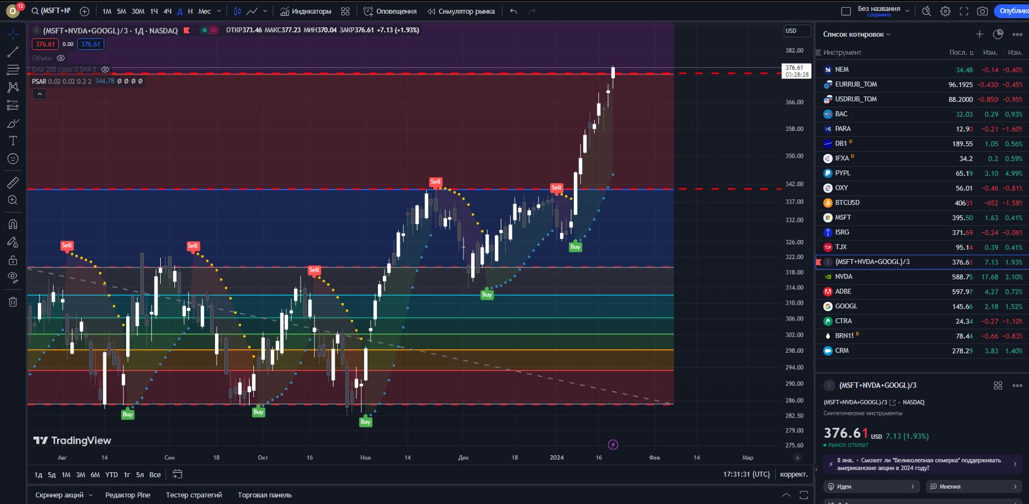
Task: Toggle visibility of the EMA 200 indicator
Action: click(x=105, y=70)
